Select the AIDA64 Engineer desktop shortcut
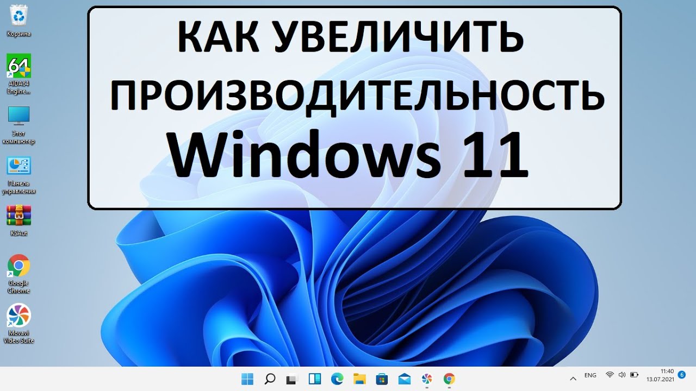 point(18,74)
